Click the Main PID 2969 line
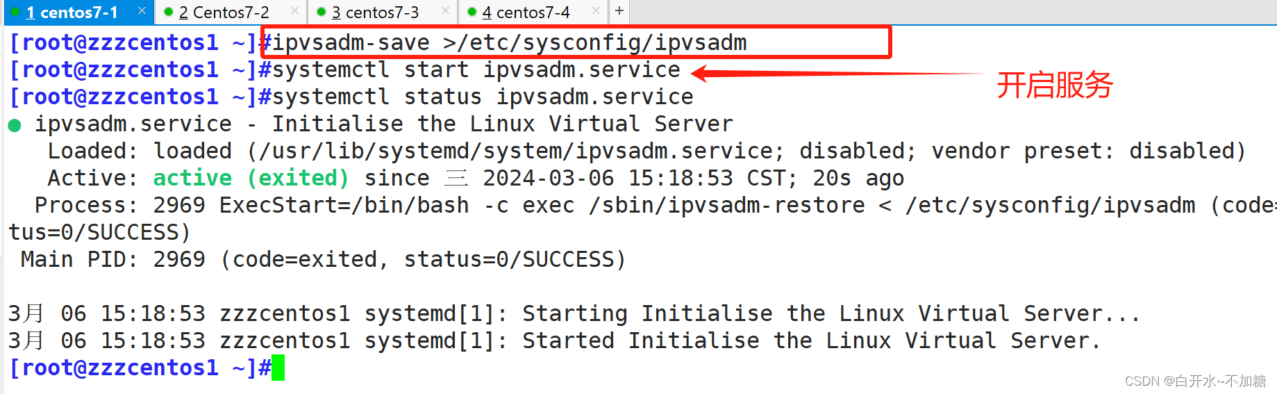The width and height of the screenshot is (1277, 394). [x=323, y=260]
